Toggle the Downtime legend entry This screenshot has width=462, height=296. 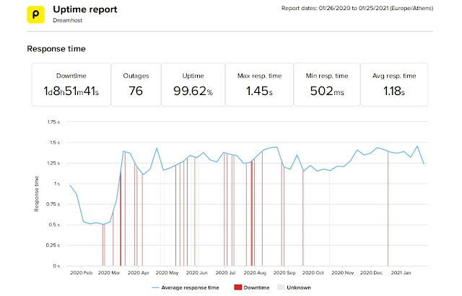pos(252,287)
